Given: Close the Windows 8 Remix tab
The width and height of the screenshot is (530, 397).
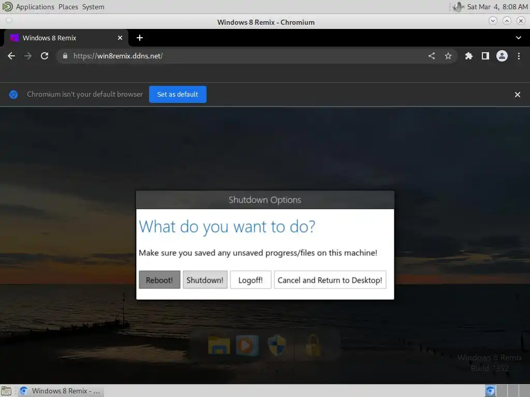Looking at the screenshot, I should click(120, 38).
